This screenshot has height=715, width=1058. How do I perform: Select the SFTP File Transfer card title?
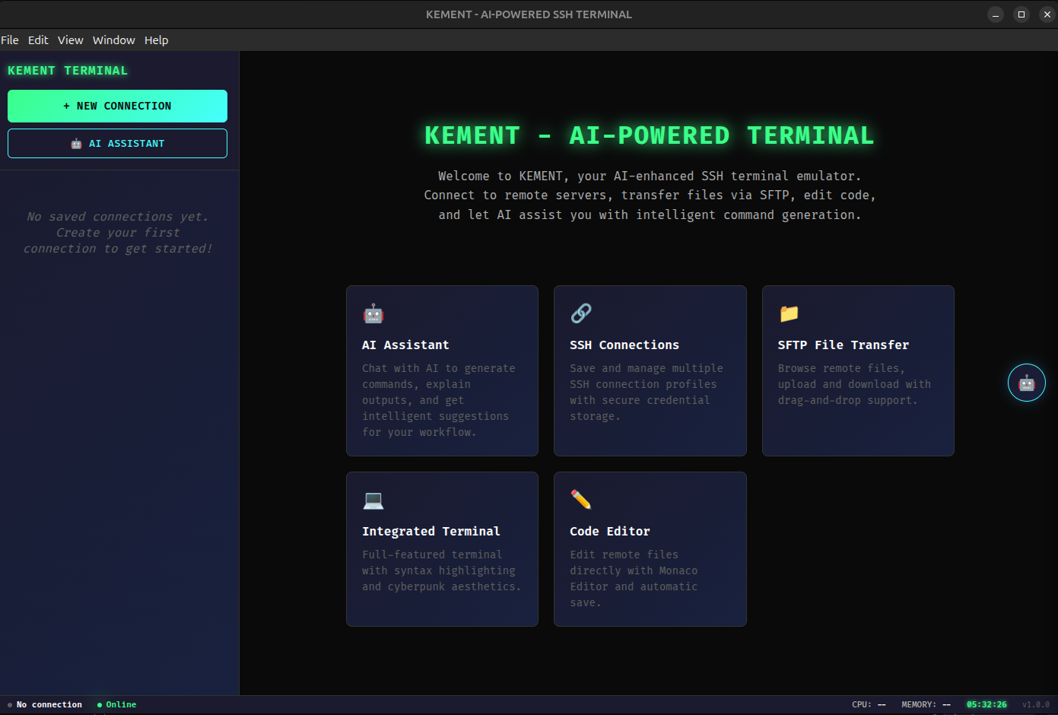pyautogui.click(x=844, y=345)
